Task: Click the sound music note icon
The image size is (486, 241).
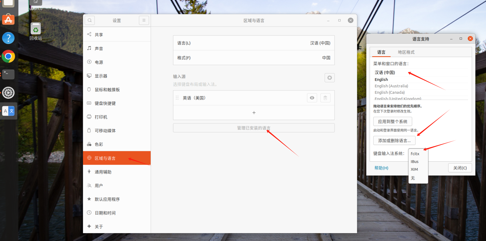Action: 89,48
